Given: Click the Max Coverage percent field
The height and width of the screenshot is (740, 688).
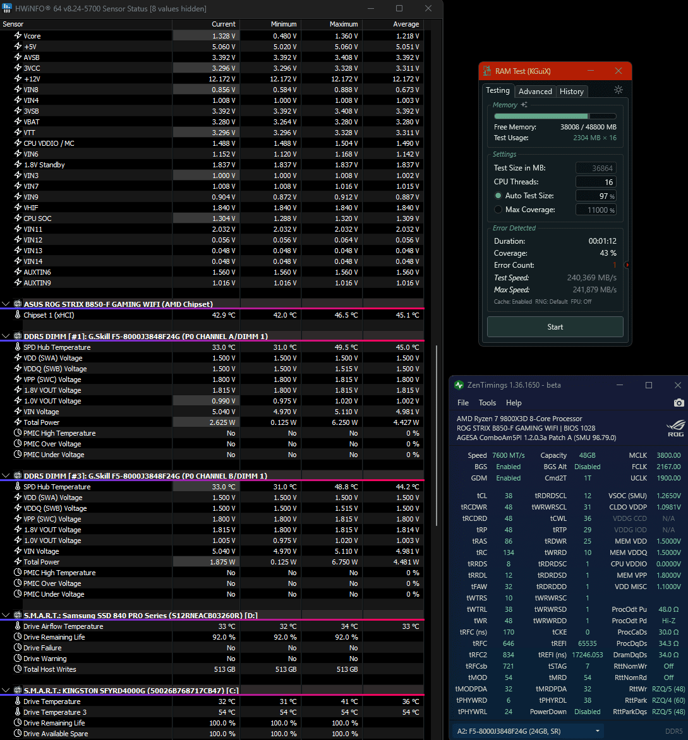Looking at the screenshot, I should (596, 210).
